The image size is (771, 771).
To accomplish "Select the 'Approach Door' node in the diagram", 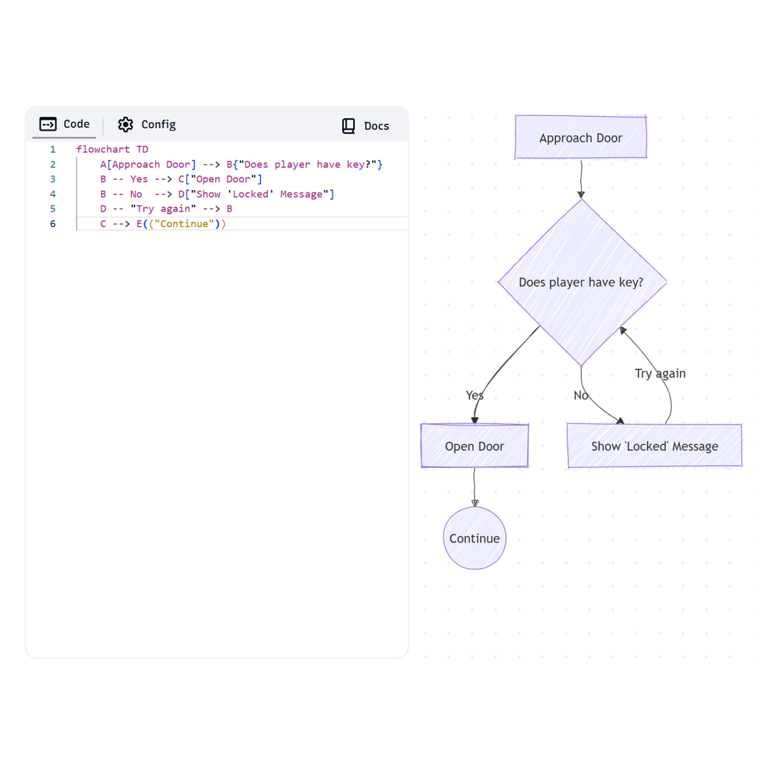I will tap(580, 137).
